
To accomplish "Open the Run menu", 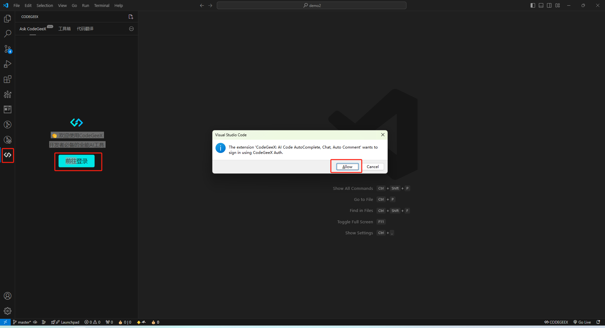I will [x=85, y=5].
